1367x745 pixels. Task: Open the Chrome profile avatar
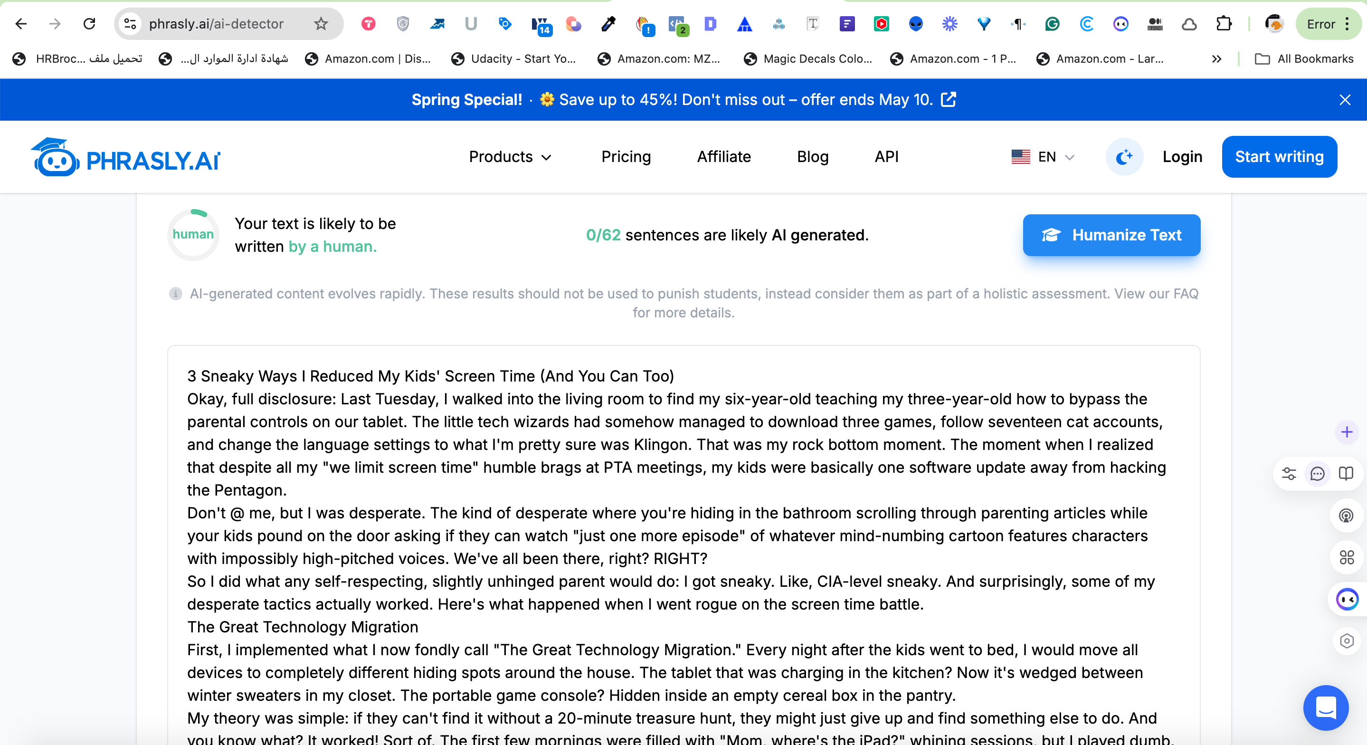tap(1274, 24)
